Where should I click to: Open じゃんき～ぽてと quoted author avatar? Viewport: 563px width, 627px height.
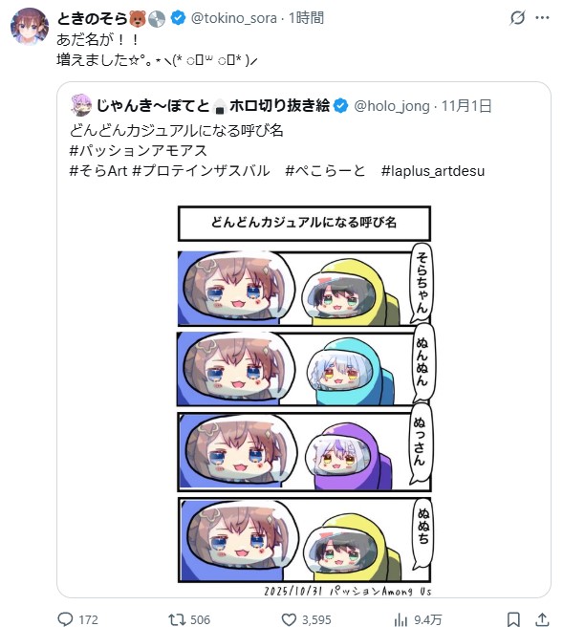click(81, 105)
